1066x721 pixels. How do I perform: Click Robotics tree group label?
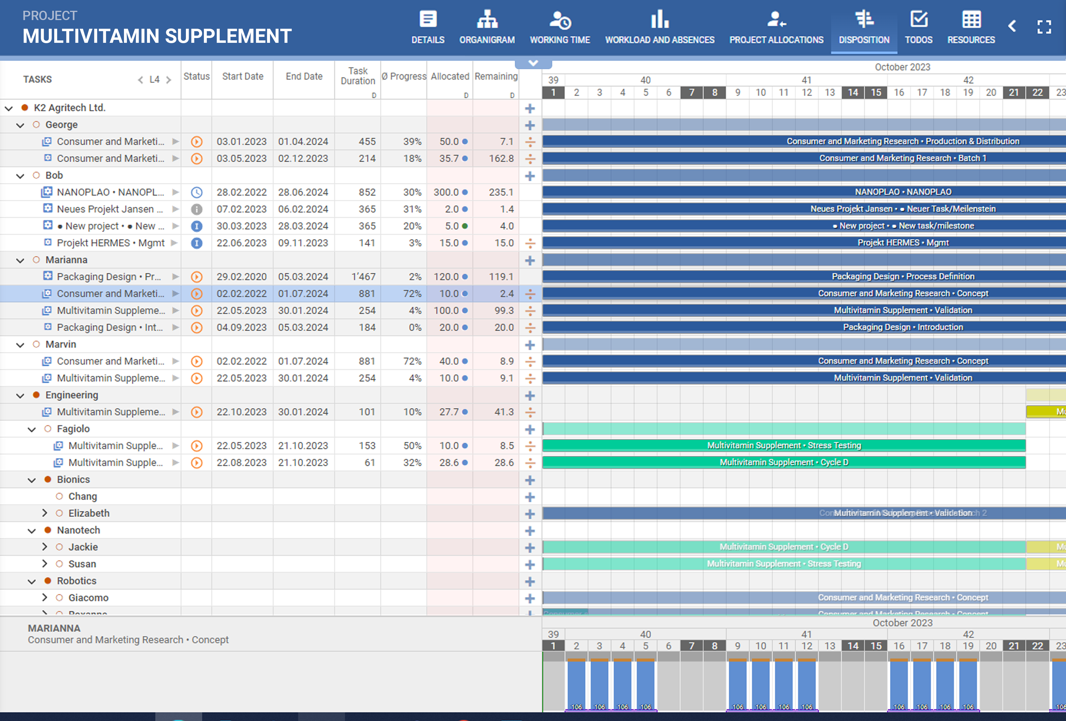click(77, 581)
